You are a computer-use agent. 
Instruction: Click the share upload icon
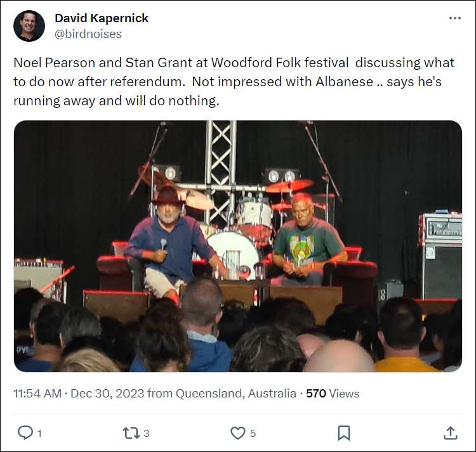451,433
